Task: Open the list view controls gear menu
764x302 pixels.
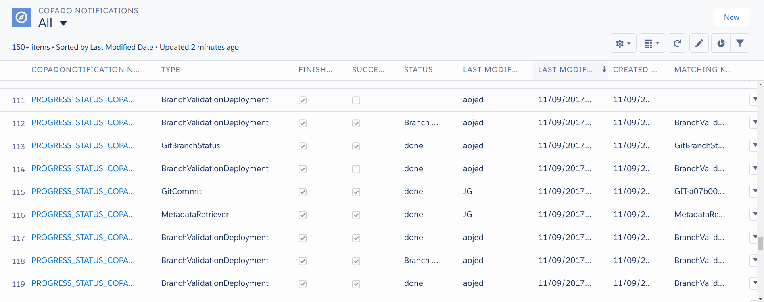Action: 623,43
